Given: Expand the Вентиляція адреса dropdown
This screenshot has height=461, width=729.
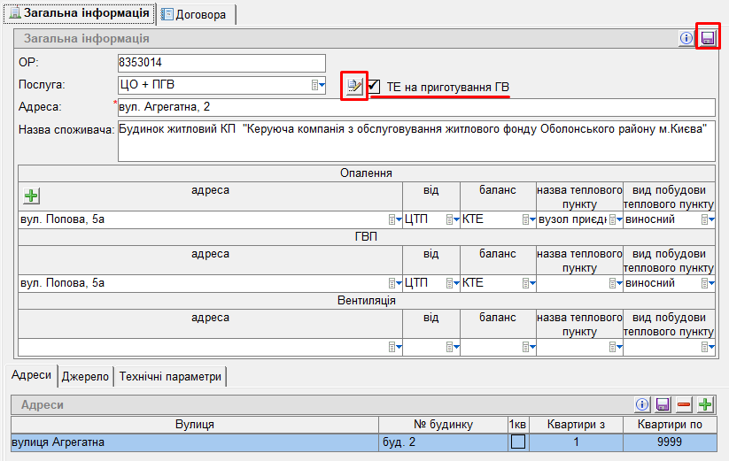Looking at the screenshot, I should [394, 347].
